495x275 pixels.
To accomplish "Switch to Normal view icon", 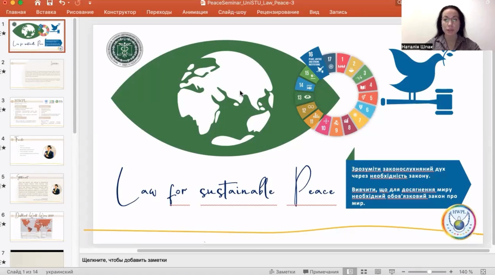I will pos(350,272).
